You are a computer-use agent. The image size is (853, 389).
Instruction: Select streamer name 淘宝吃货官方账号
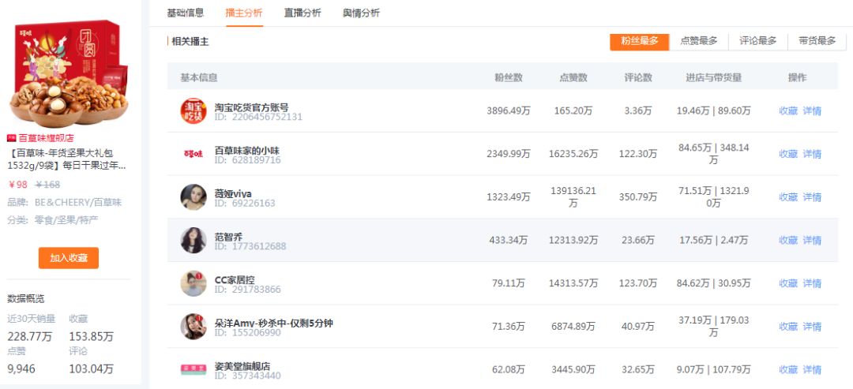(x=252, y=107)
